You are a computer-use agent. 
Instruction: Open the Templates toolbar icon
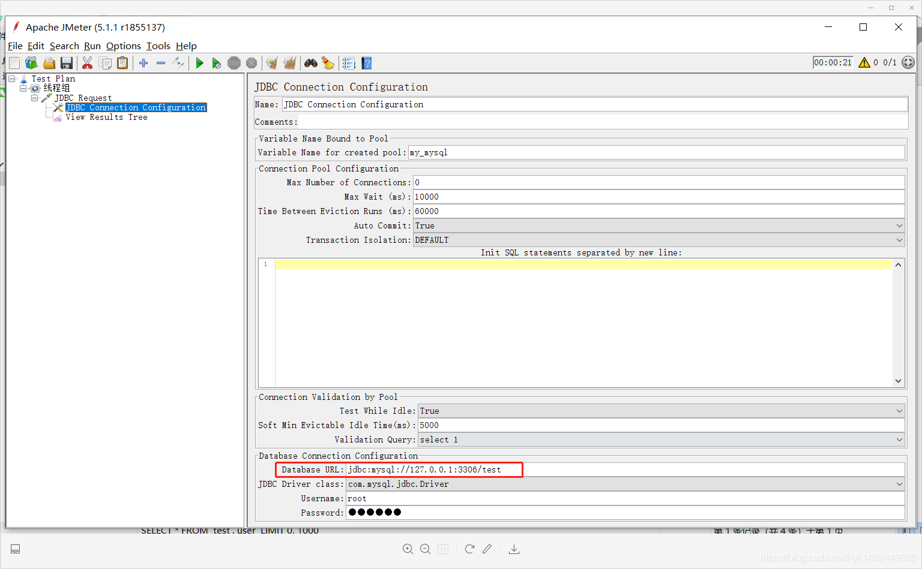tap(31, 63)
